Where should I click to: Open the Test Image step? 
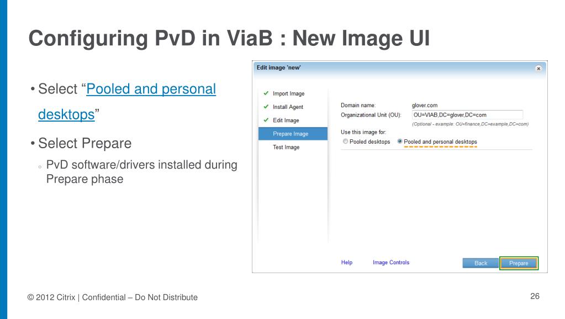(286, 147)
